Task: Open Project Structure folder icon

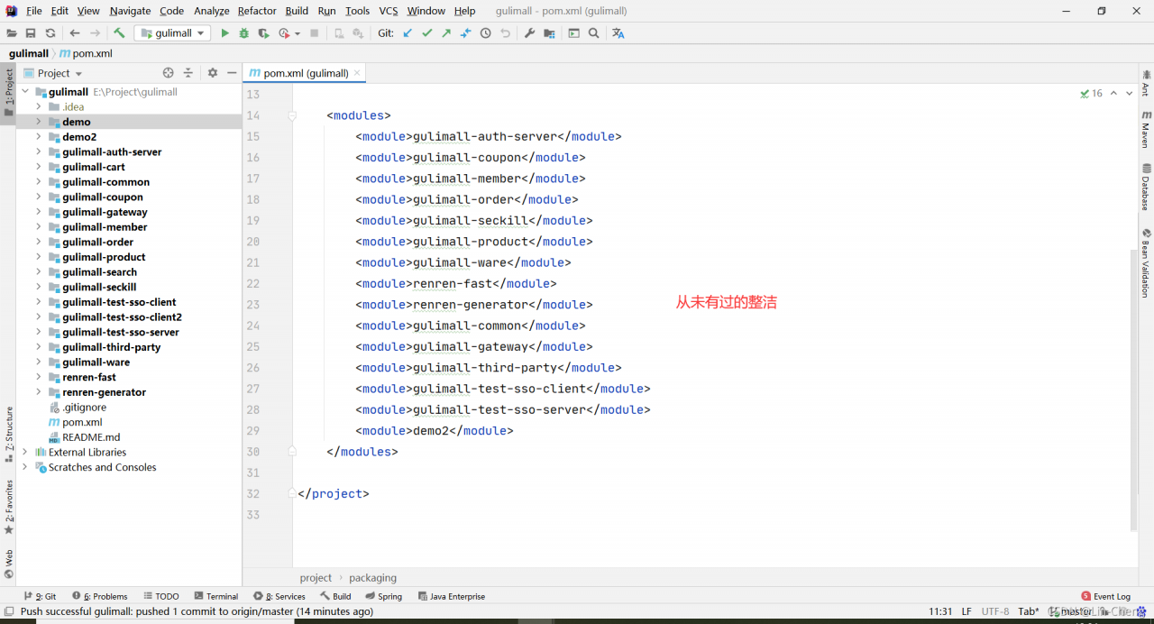Action: click(549, 33)
